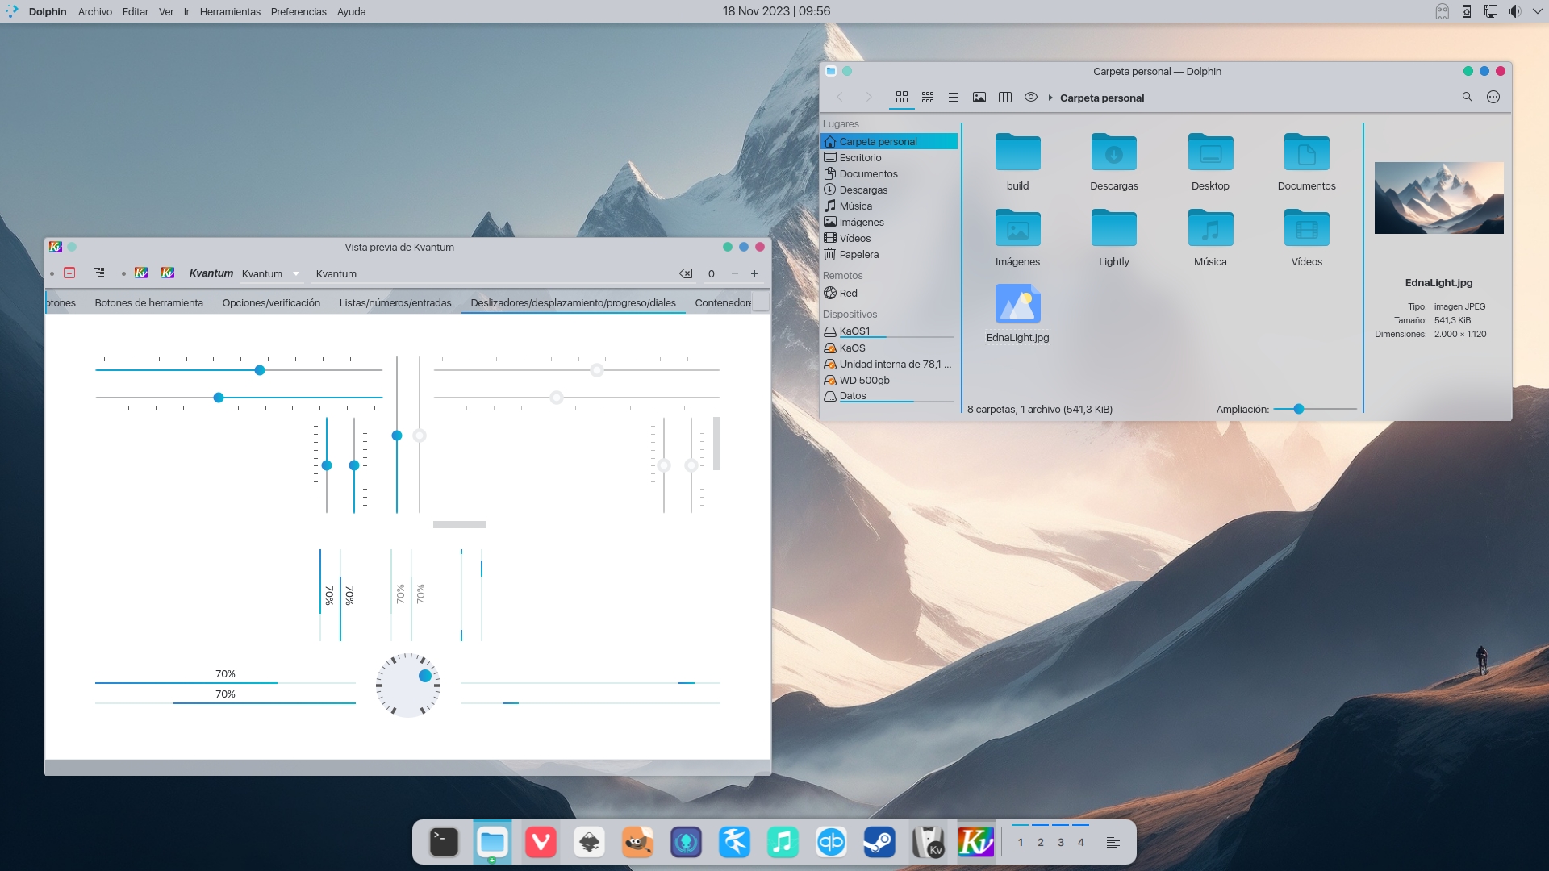Toggle hidden files eye icon in Dolphin
Screen dimensions: 1549x871
(1031, 97)
